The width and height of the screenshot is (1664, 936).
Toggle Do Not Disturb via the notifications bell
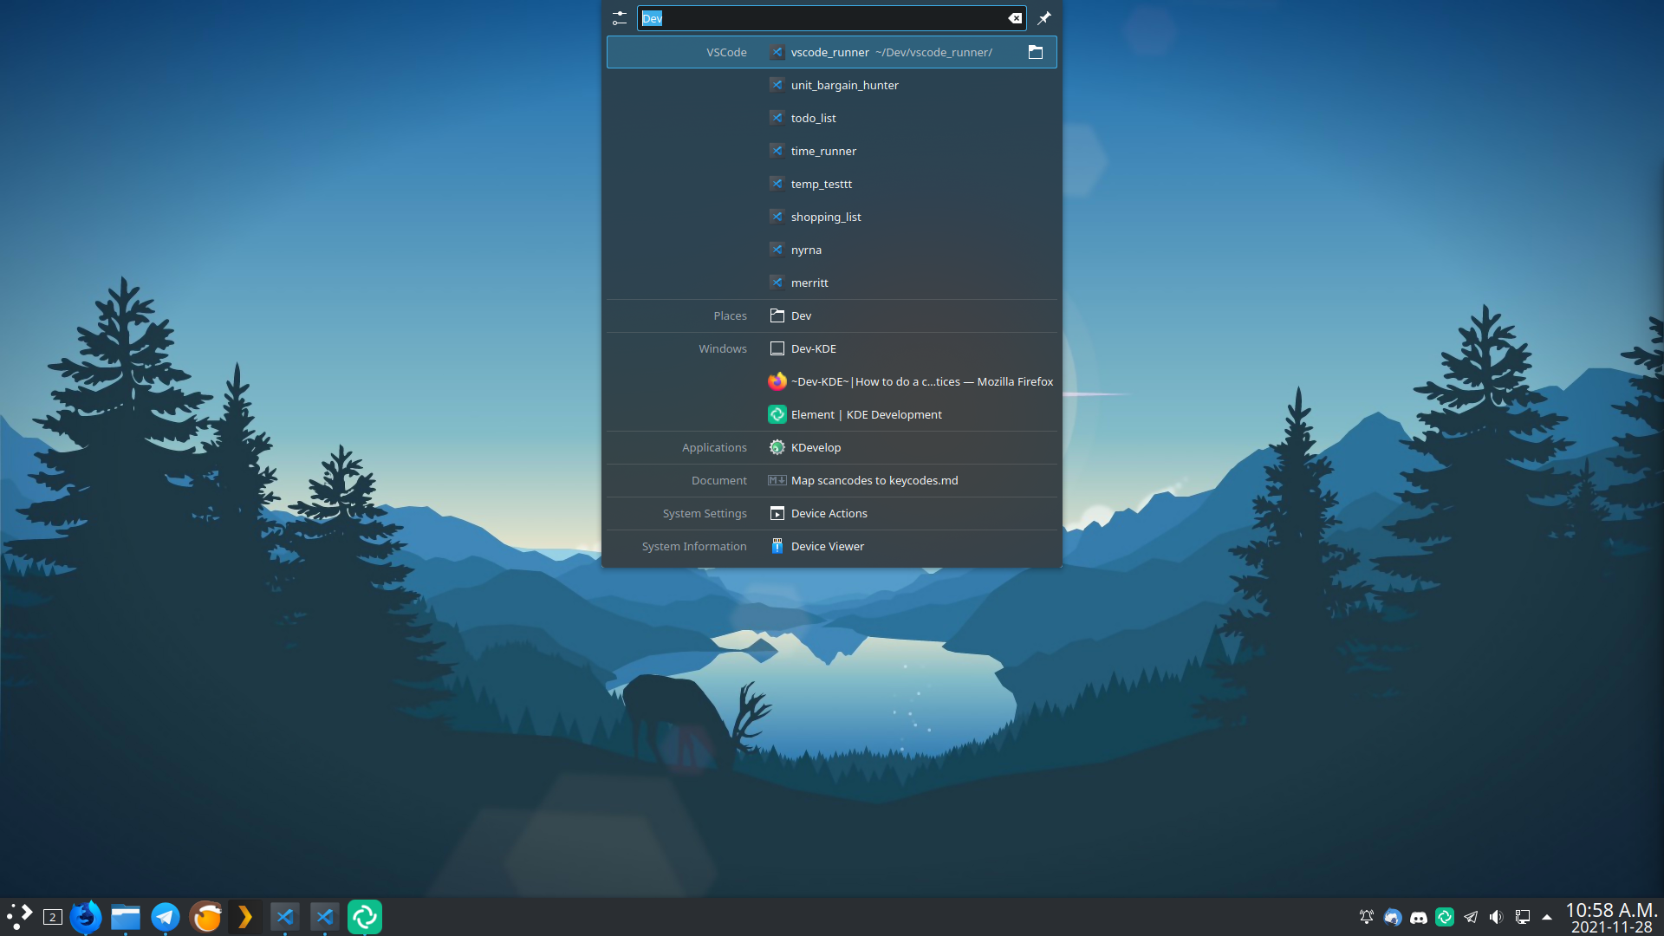coord(1366,916)
